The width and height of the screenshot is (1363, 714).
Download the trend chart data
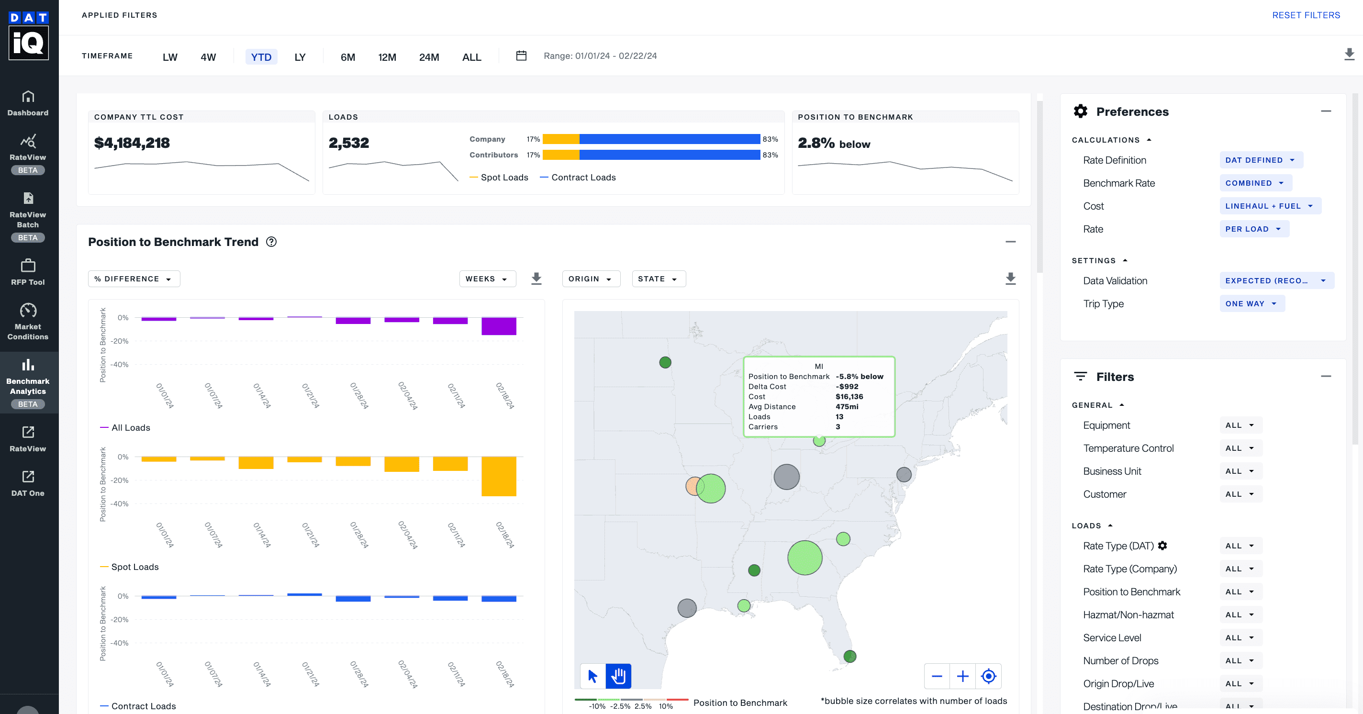pyautogui.click(x=536, y=279)
